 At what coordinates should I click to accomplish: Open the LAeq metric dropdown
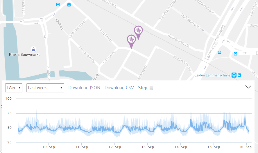[14, 88]
